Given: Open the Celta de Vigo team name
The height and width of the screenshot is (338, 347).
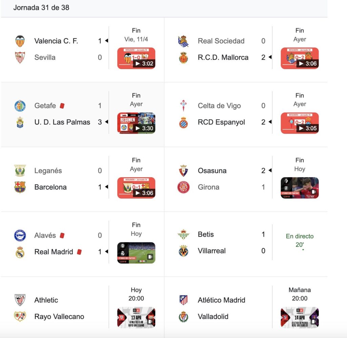Looking at the screenshot, I should [x=219, y=106].
